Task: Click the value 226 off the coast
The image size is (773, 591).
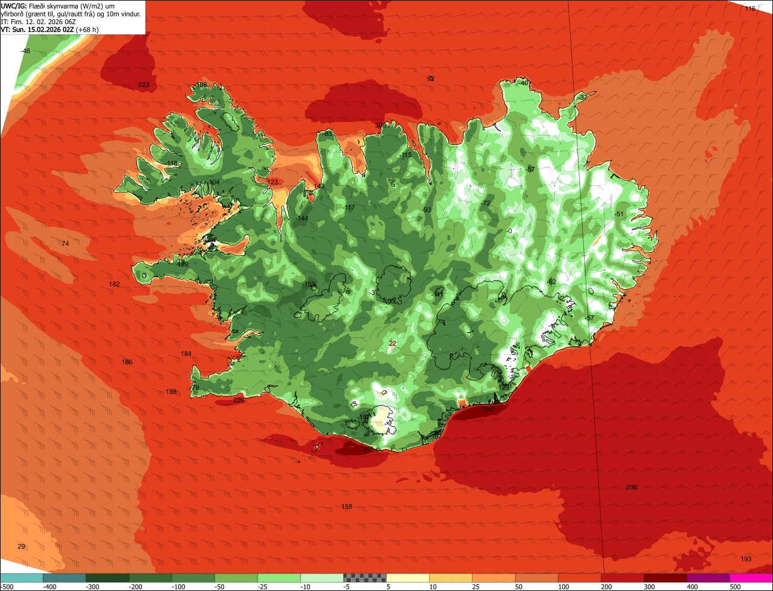Action: (x=239, y=400)
